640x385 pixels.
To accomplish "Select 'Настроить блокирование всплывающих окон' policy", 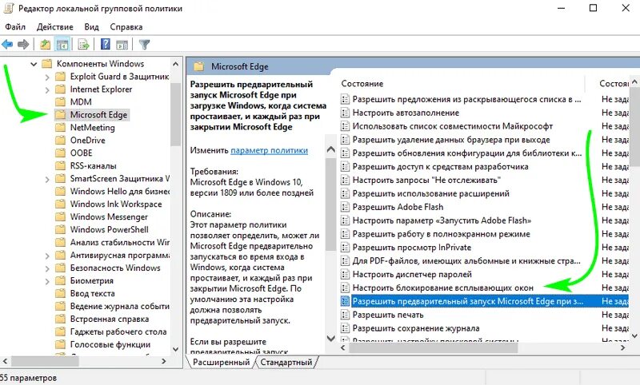I will [443, 288].
